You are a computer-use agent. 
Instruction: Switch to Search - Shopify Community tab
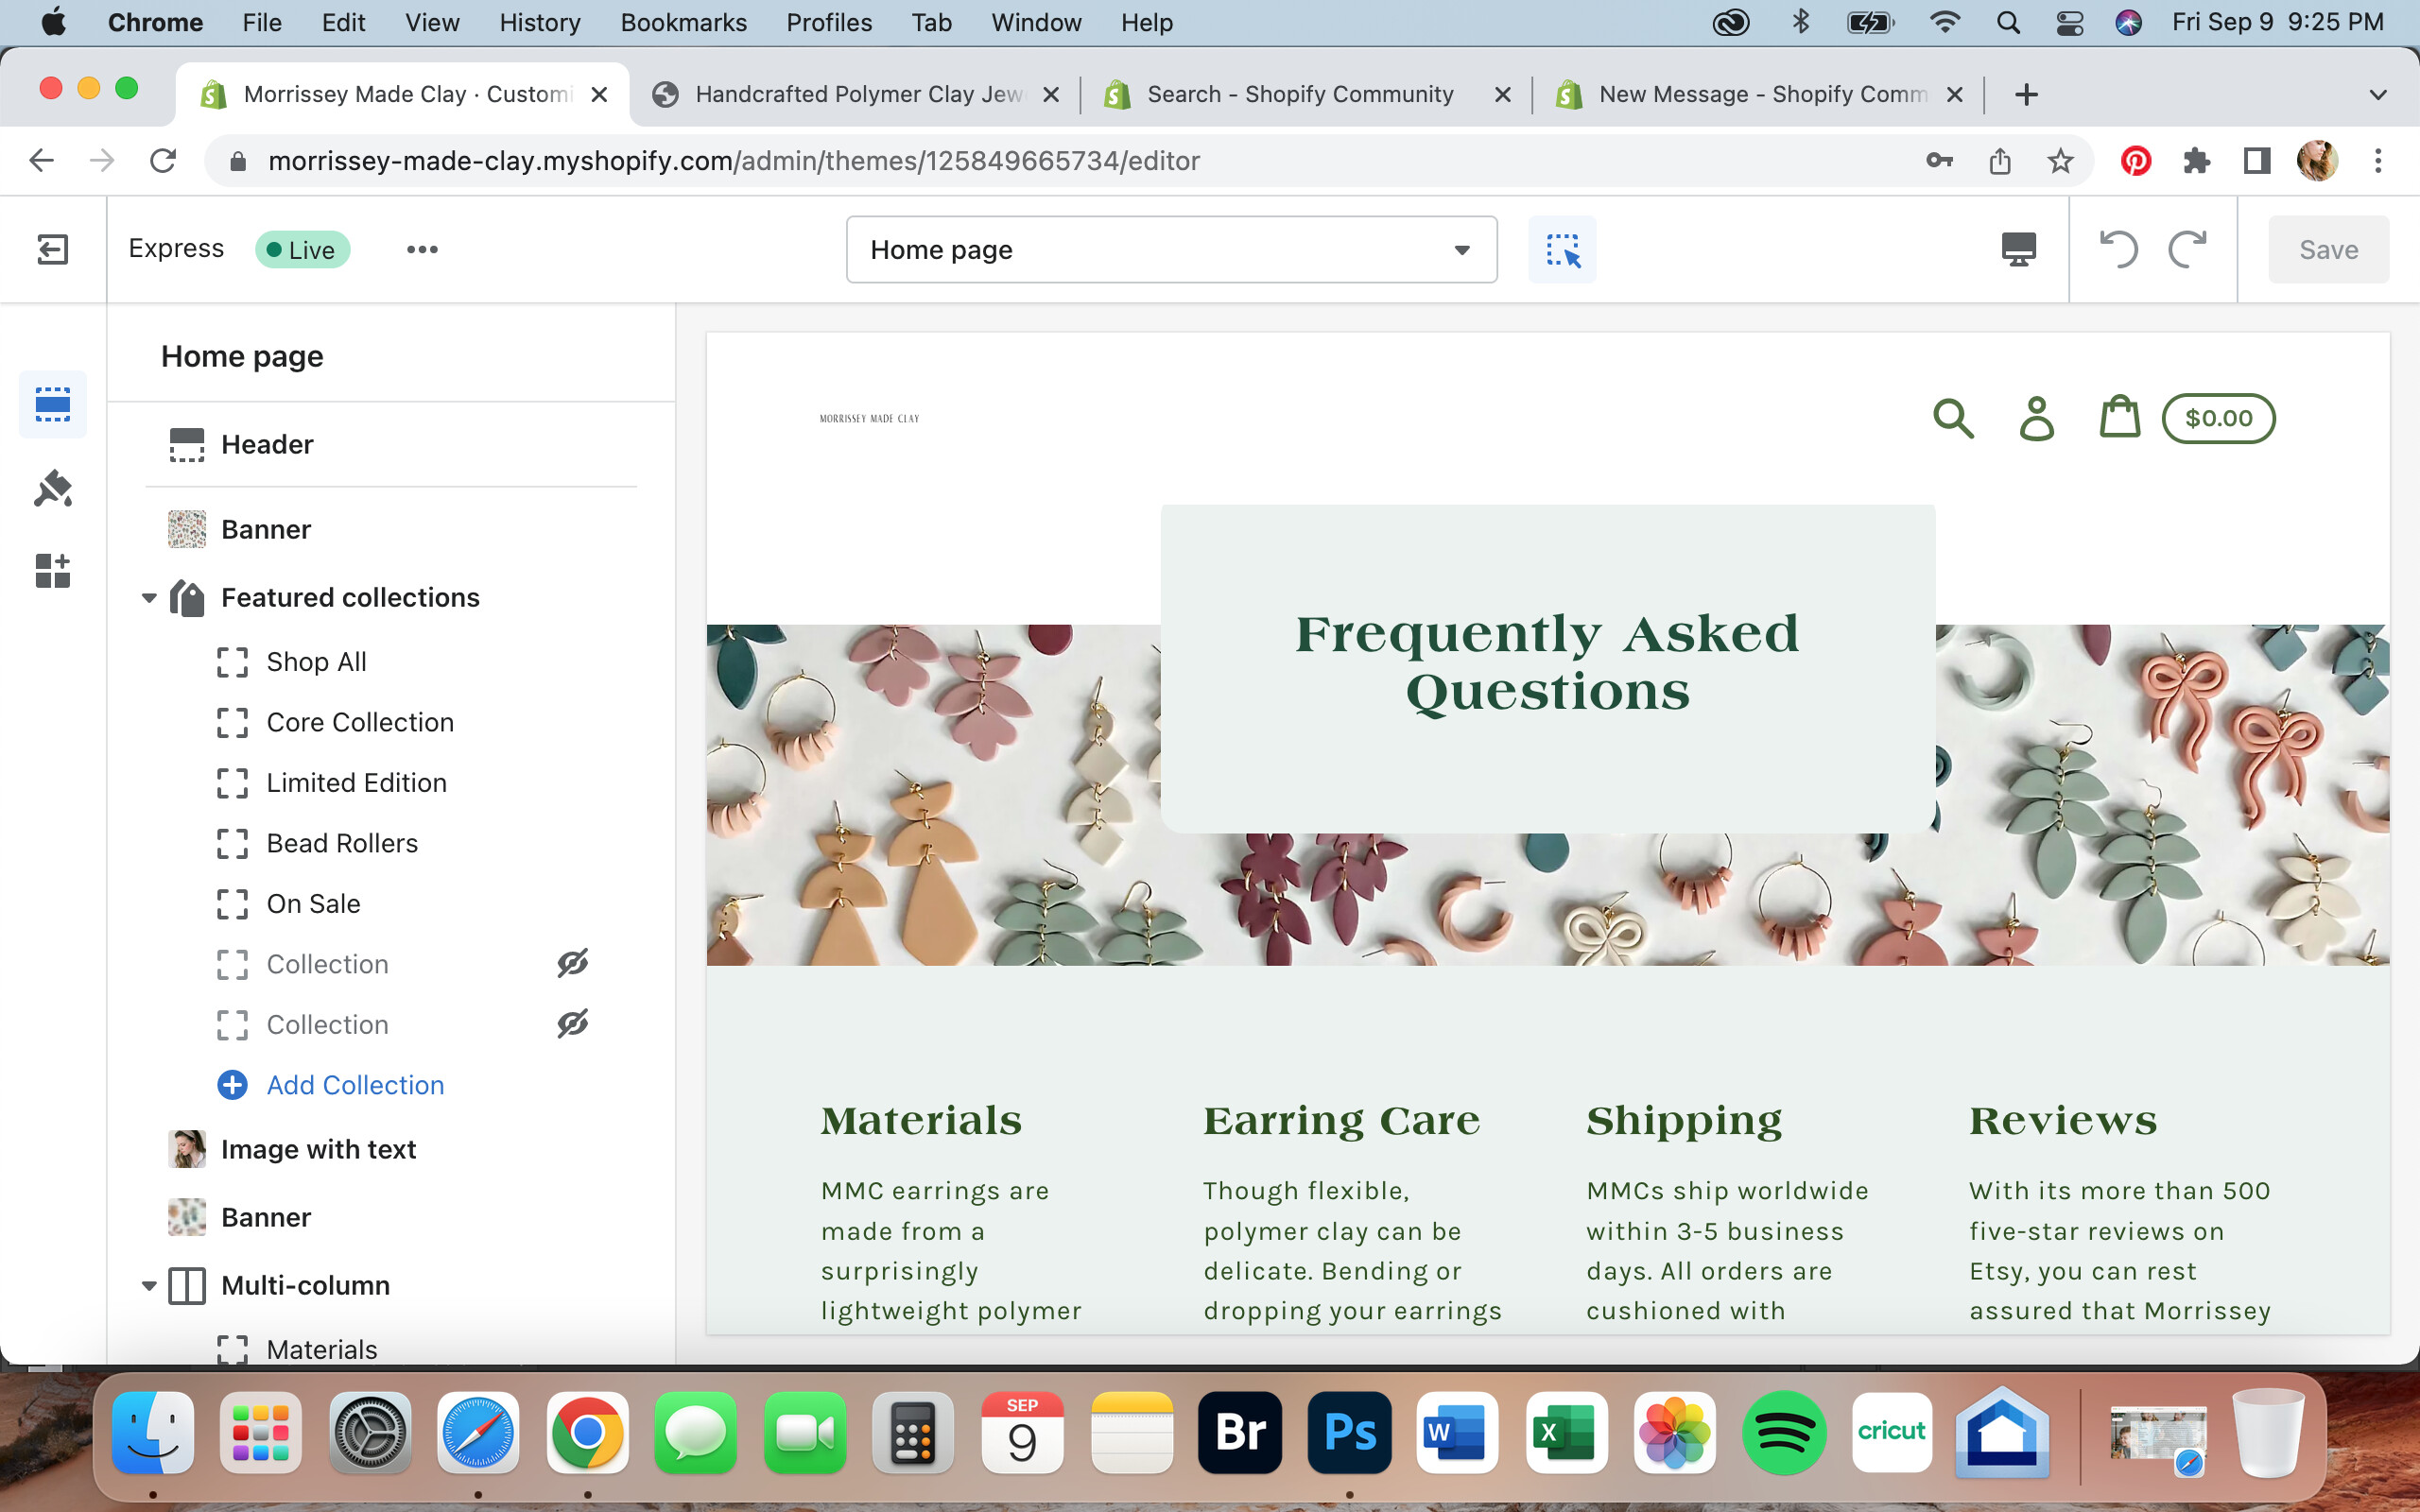[1299, 94]
